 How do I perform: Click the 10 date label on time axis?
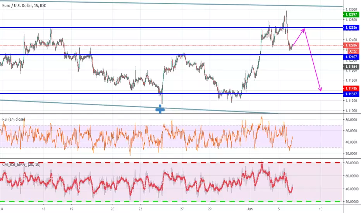(321, 209)
